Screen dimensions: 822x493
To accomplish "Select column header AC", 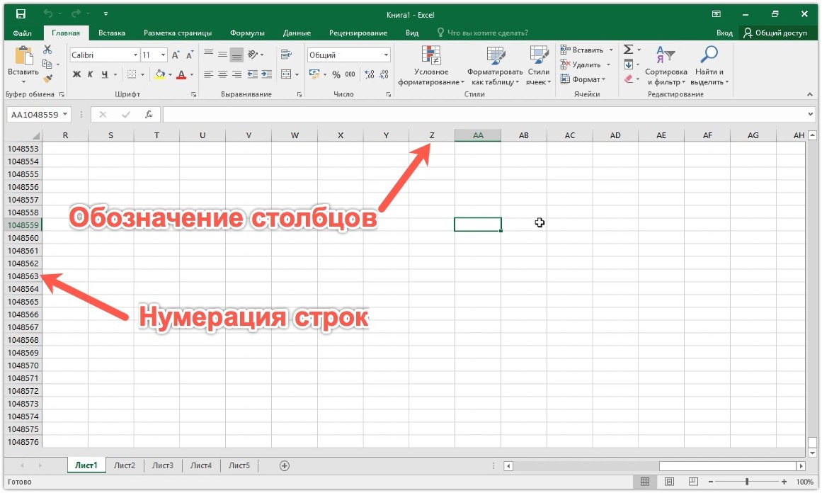I will tap(570, 135).
